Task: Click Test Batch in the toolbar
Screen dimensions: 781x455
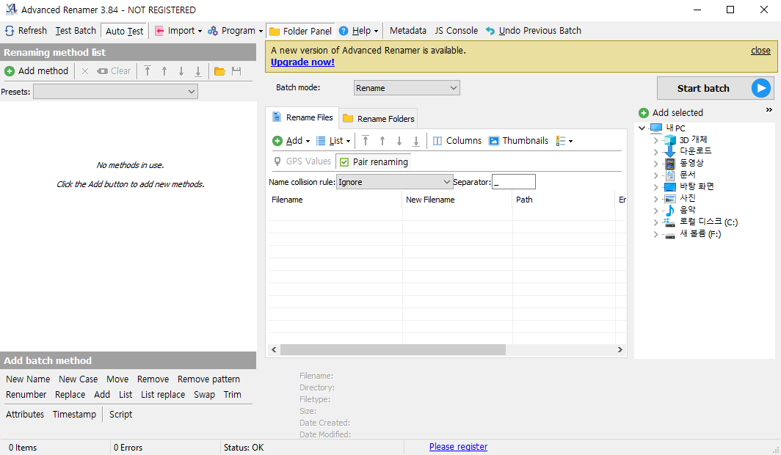Action: pos(76,31)
